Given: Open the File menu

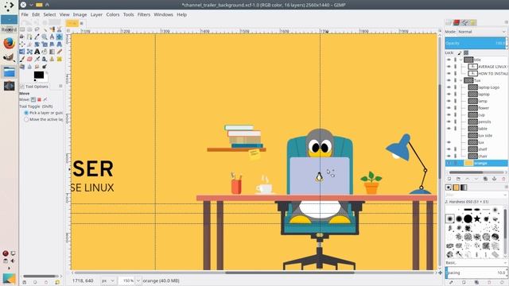Looking at the screenshot, I should click(25, 14).
